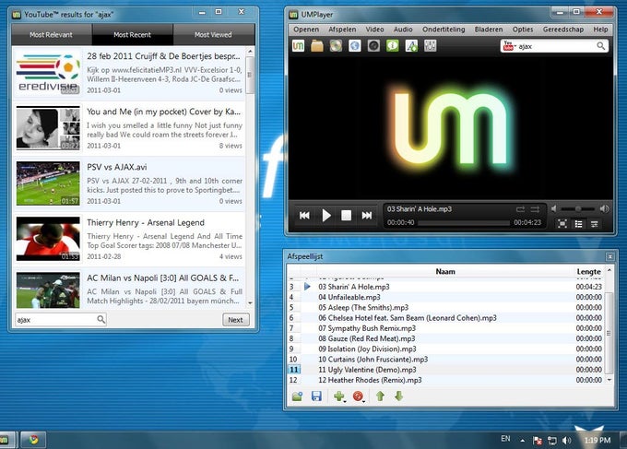Image resolution: width=627 pixels, height=449 pixels.
Task: Click the volume slider in UMPlayer
Action: click(578, 208)
